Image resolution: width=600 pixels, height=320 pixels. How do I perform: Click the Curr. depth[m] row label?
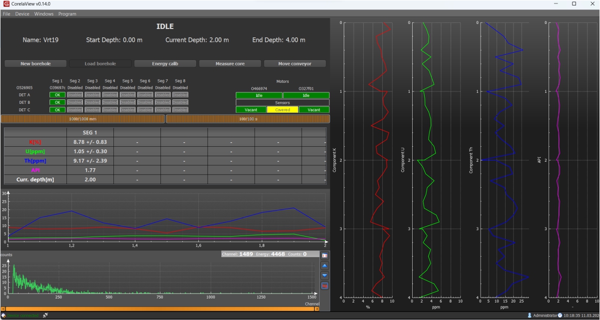click(x=35, y=180)
